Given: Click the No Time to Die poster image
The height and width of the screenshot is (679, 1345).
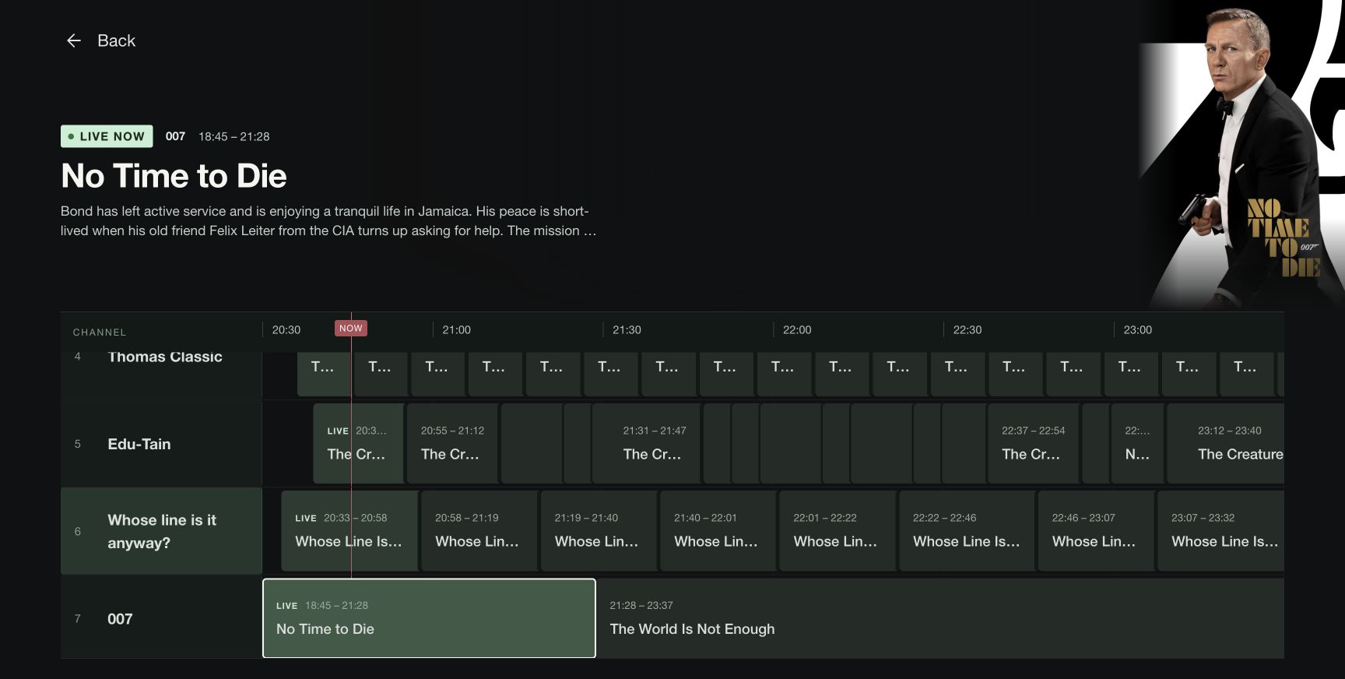Looking at the screenshot, I should coord(1241,154).
